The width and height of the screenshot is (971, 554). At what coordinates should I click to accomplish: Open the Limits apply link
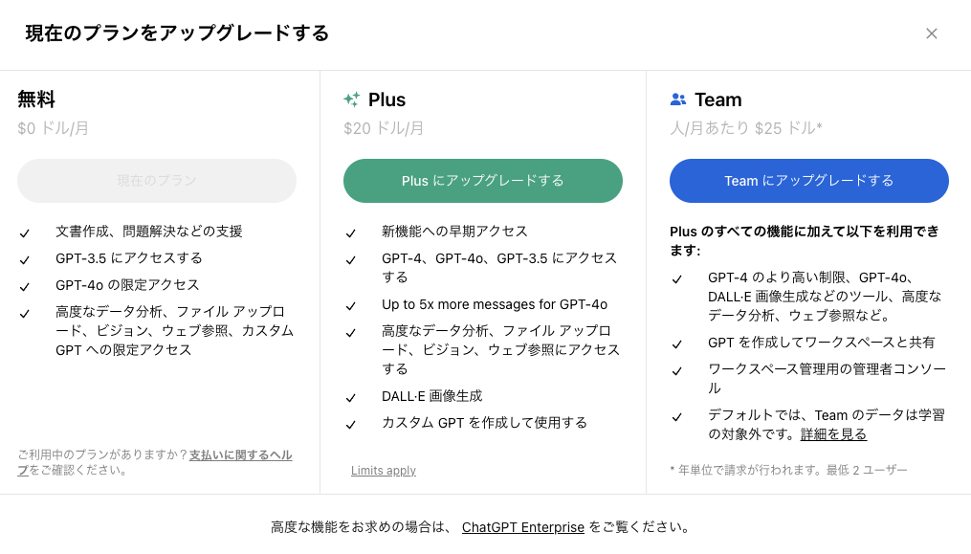click(x=383, y=470)
